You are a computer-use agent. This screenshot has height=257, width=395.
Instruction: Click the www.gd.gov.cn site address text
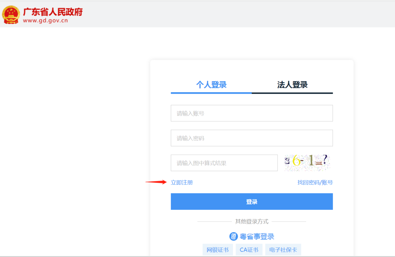point(45,20)
